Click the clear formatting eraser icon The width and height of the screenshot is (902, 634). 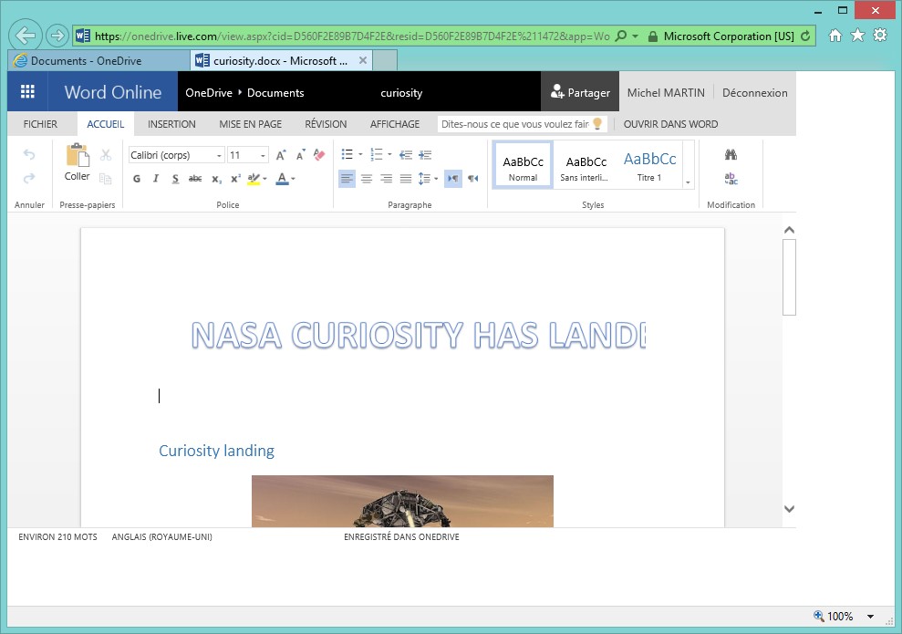coord(318,155)
